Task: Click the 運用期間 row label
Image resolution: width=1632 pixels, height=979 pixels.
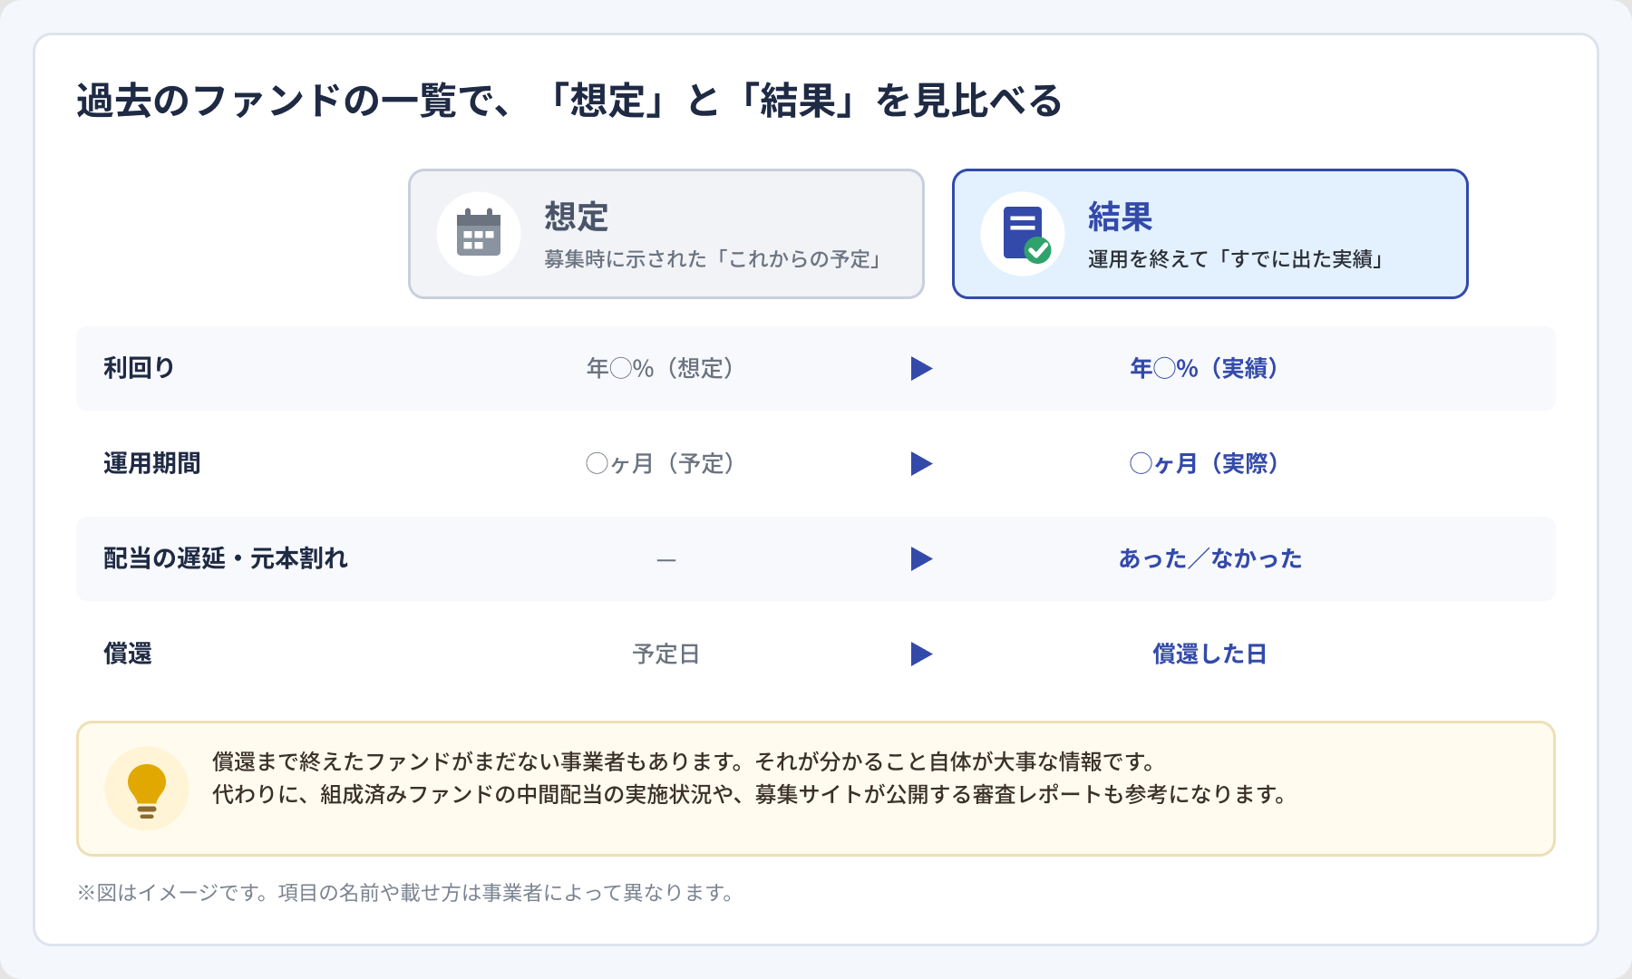Action: [152, 463]
